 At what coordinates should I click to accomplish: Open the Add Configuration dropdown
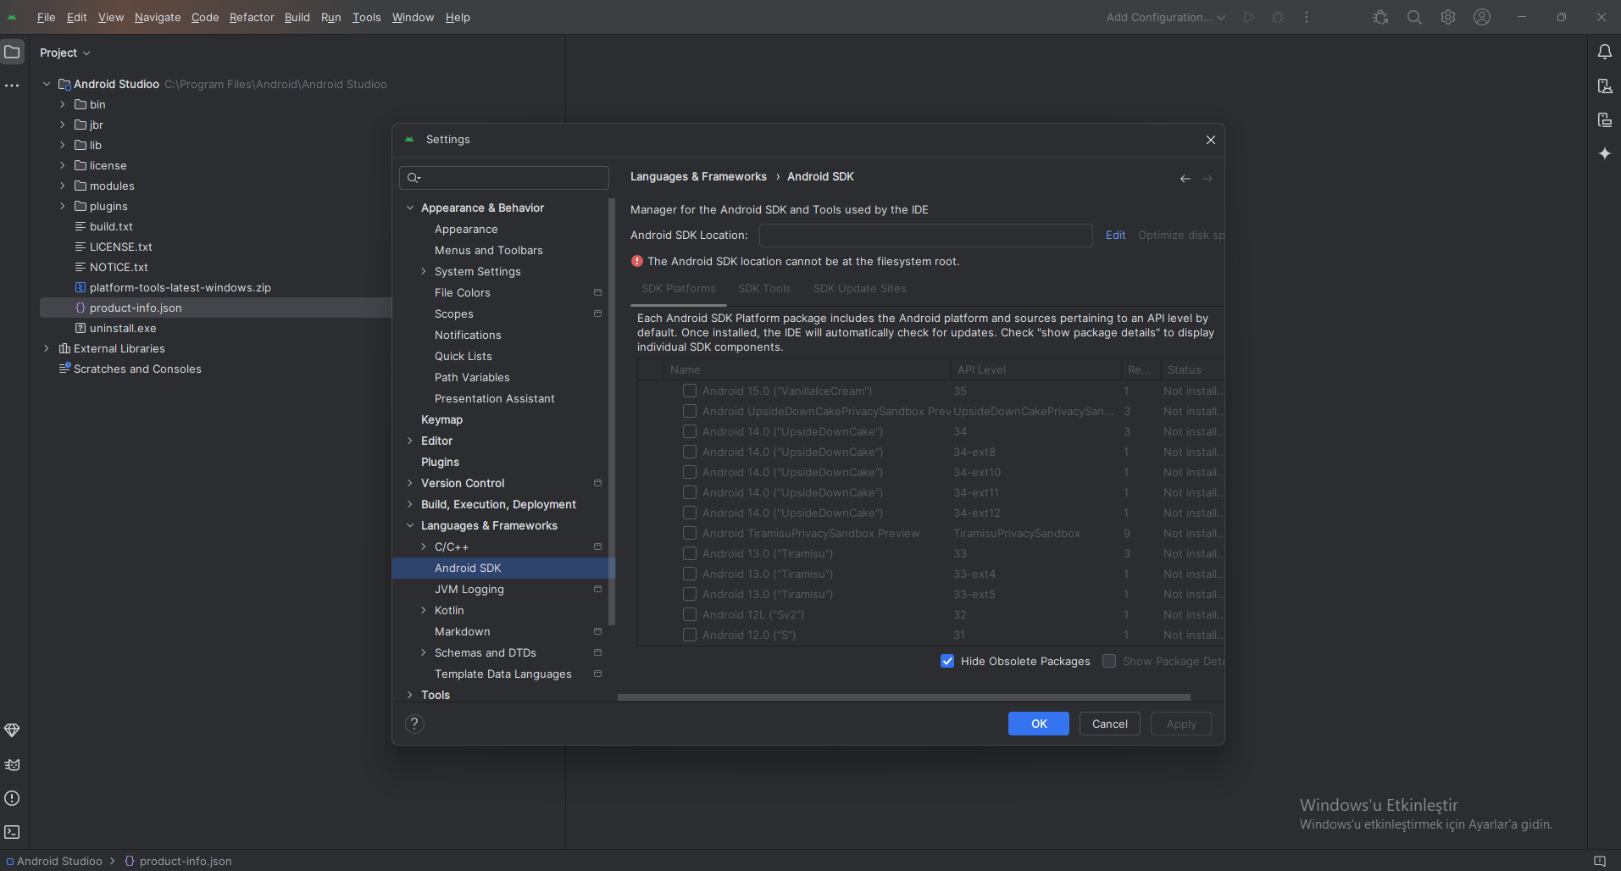click(x=1165, y=17)
